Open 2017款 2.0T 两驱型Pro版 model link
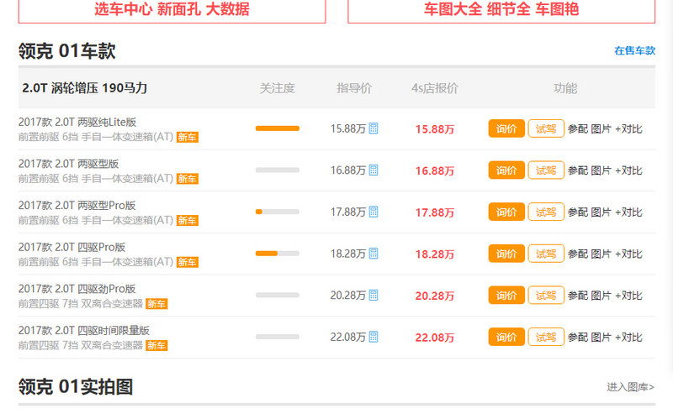Viewport: 673px width, 419px height. point(77,205)
